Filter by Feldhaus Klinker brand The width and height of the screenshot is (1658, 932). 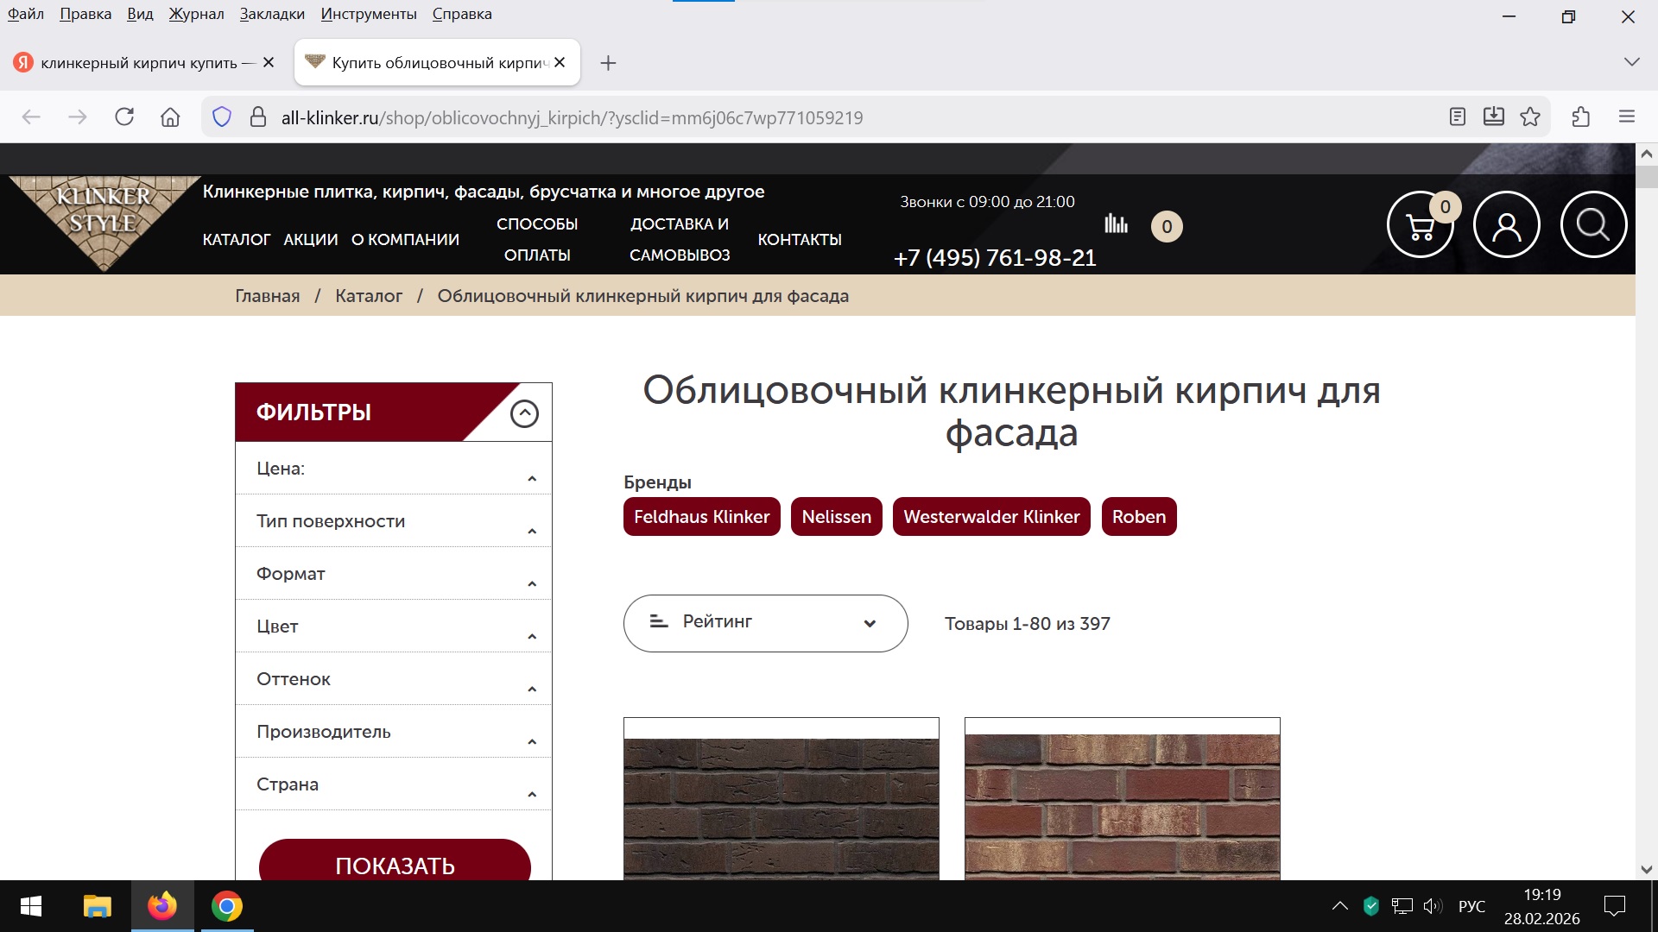pos(701,517)
